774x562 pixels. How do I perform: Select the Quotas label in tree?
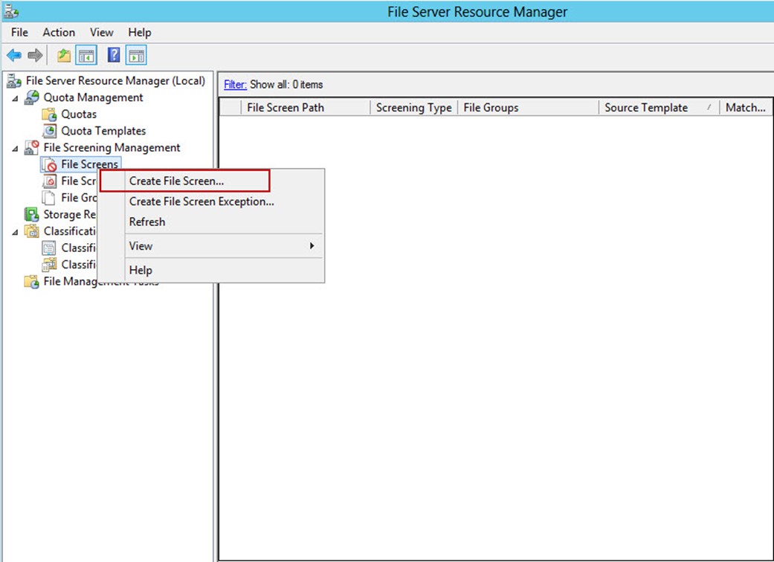tap(79, 114)
